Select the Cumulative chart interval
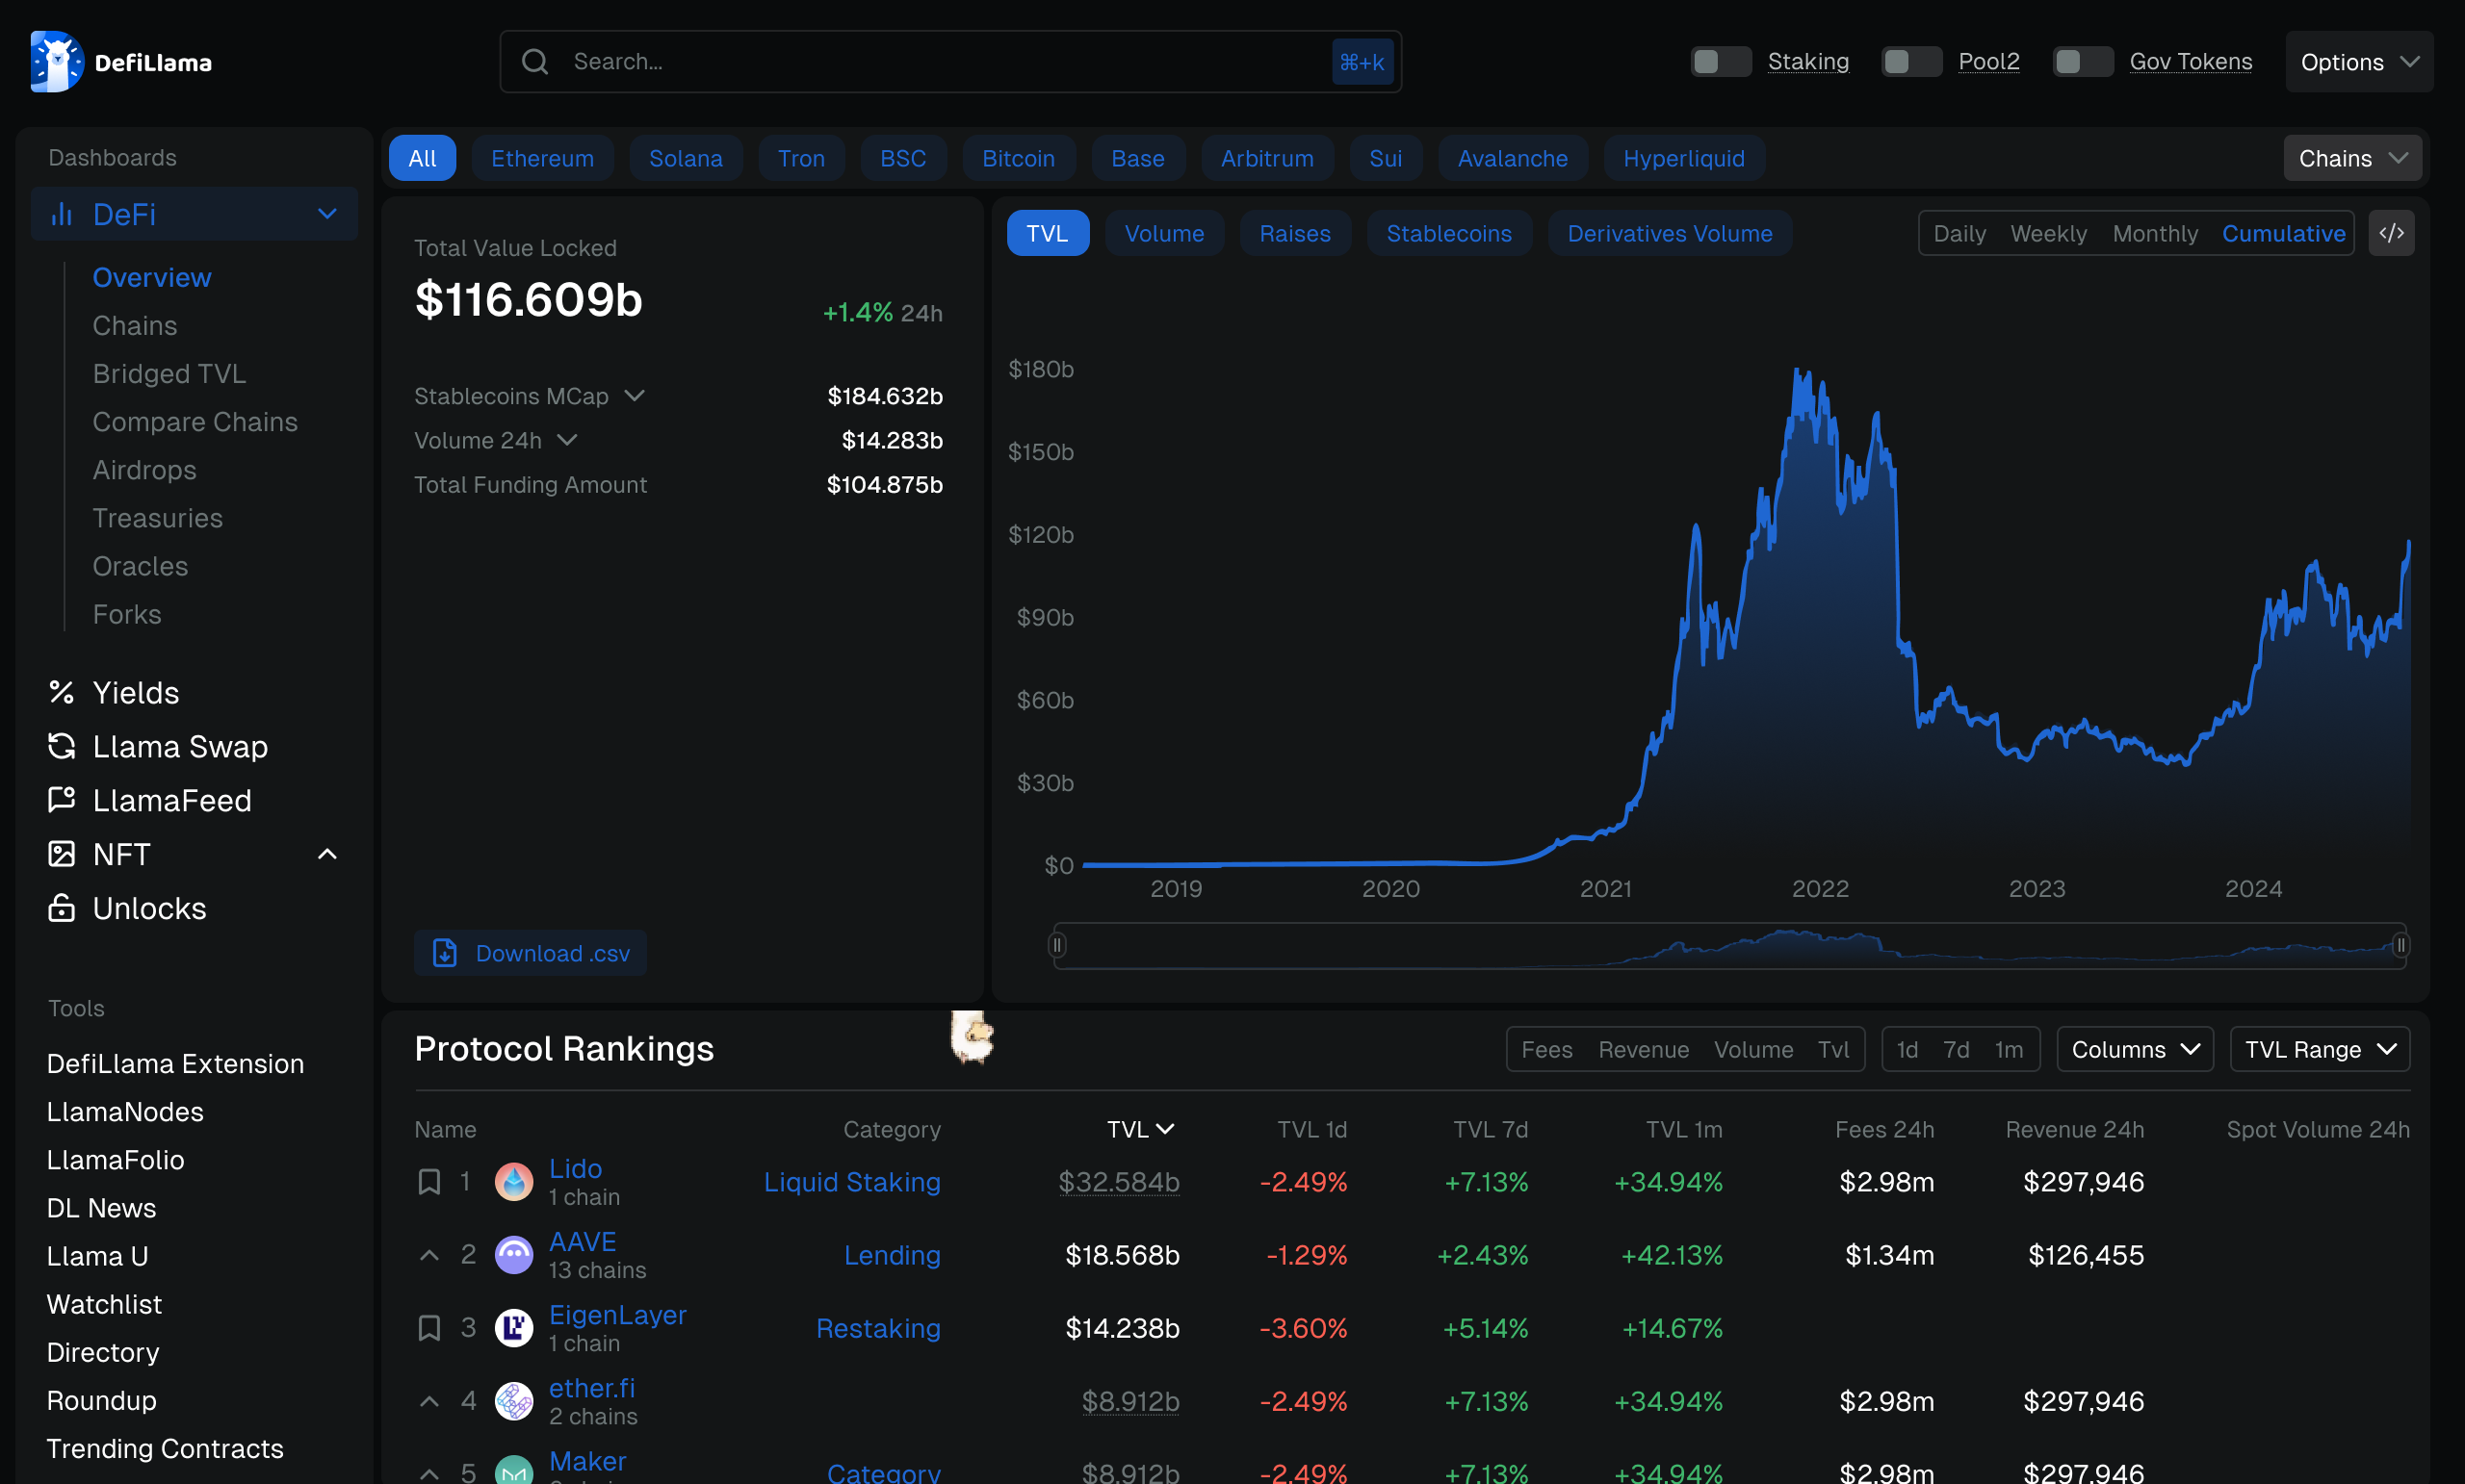Screen dimensions: 2465x1484 pos(2283,234)
